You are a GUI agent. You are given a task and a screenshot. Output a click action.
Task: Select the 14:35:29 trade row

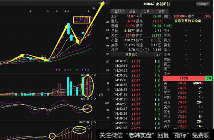pyautogui.click(x=137, y=76)
